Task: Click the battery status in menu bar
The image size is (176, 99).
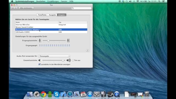Action: [x=144, y=1]
